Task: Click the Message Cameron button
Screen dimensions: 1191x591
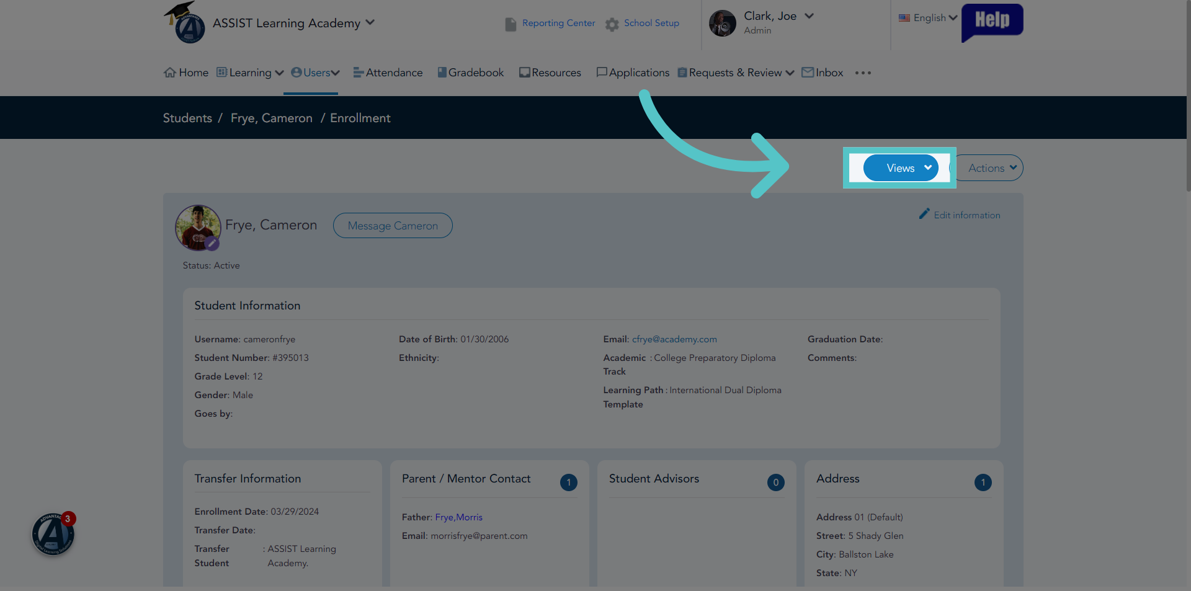Action: coord(393,226)
